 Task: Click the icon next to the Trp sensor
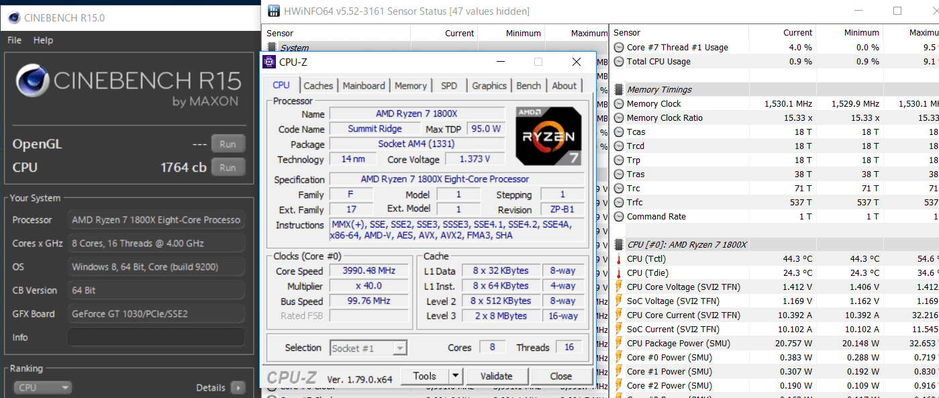pyautogui.click(x=619, y=160)
